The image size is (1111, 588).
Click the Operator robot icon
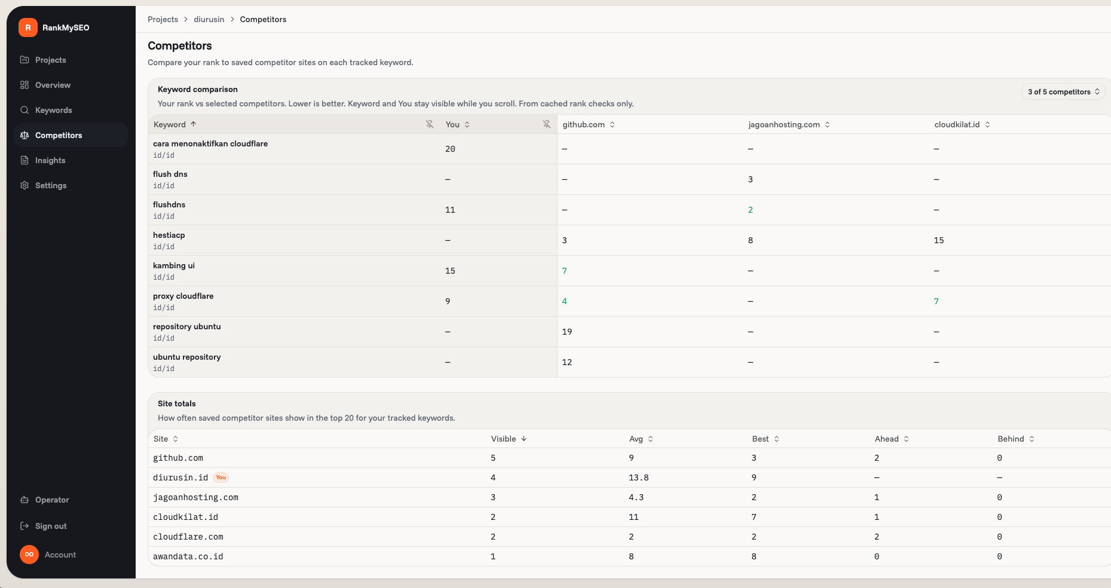(x=25, y=500)
